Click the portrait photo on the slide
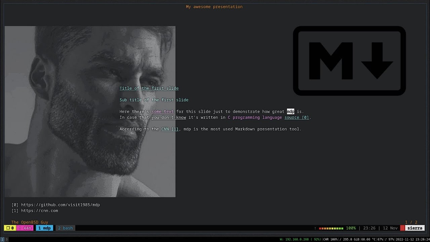Screen dimensions: 430x242 pos(90,112)
